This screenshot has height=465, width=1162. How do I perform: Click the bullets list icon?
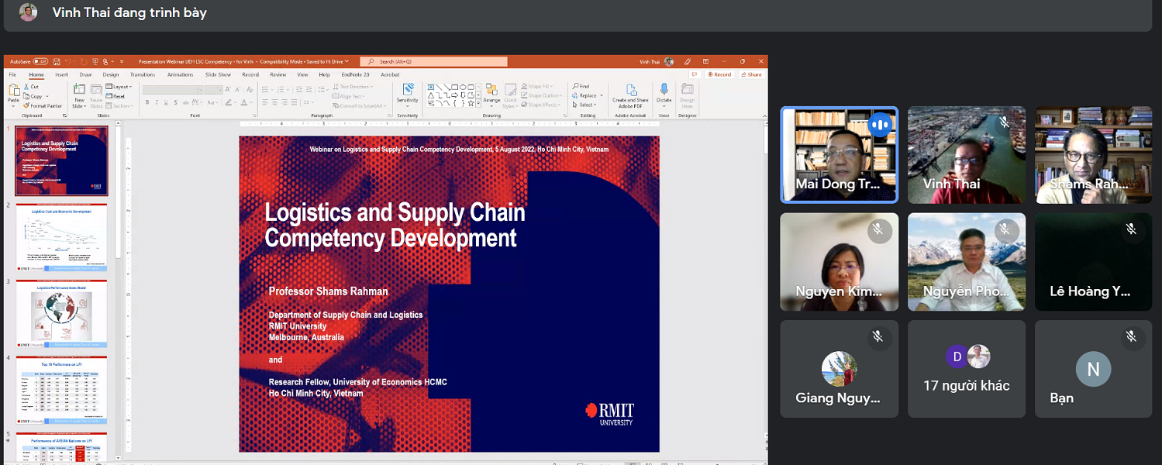(x=265, y=89)
